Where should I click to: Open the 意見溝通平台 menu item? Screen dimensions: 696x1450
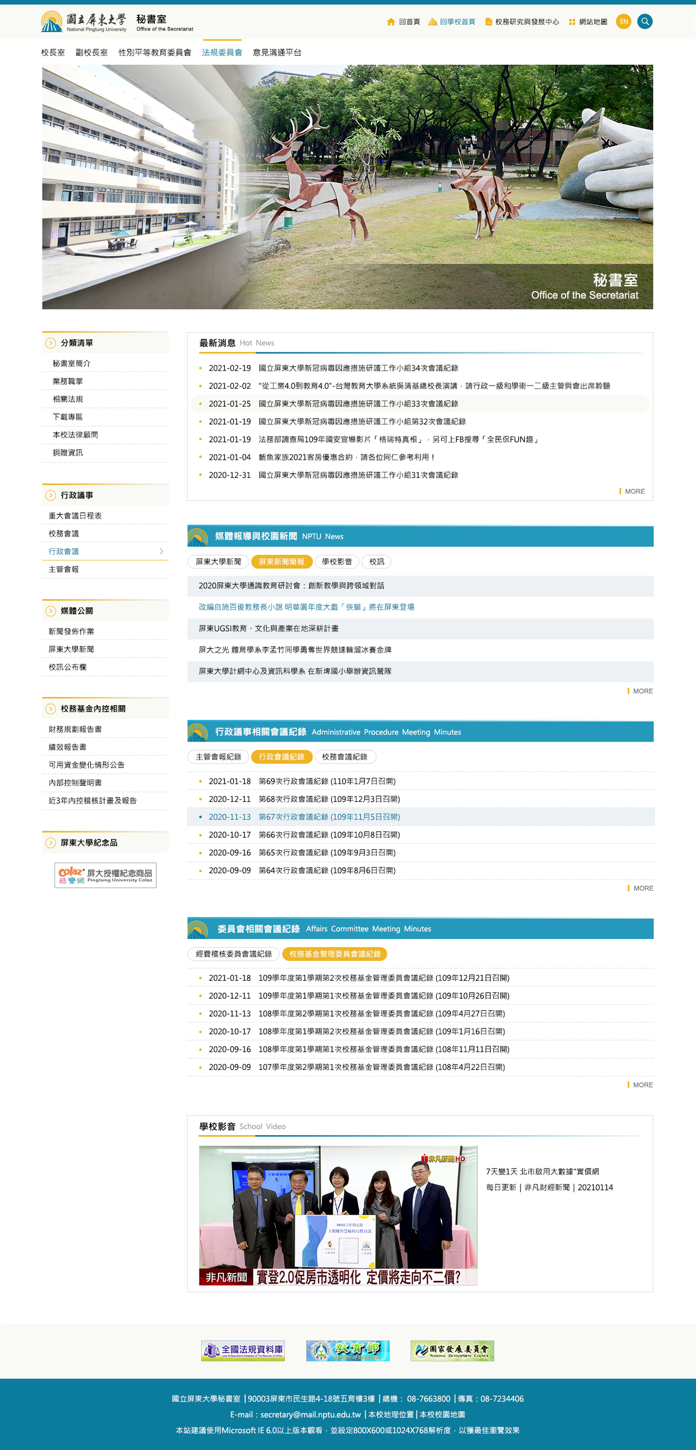tap(277, 52)
